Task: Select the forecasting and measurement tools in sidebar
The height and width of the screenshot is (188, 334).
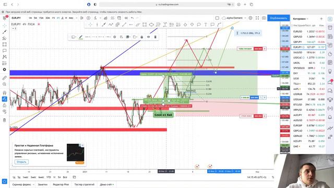Action: [x=5, y=63]
